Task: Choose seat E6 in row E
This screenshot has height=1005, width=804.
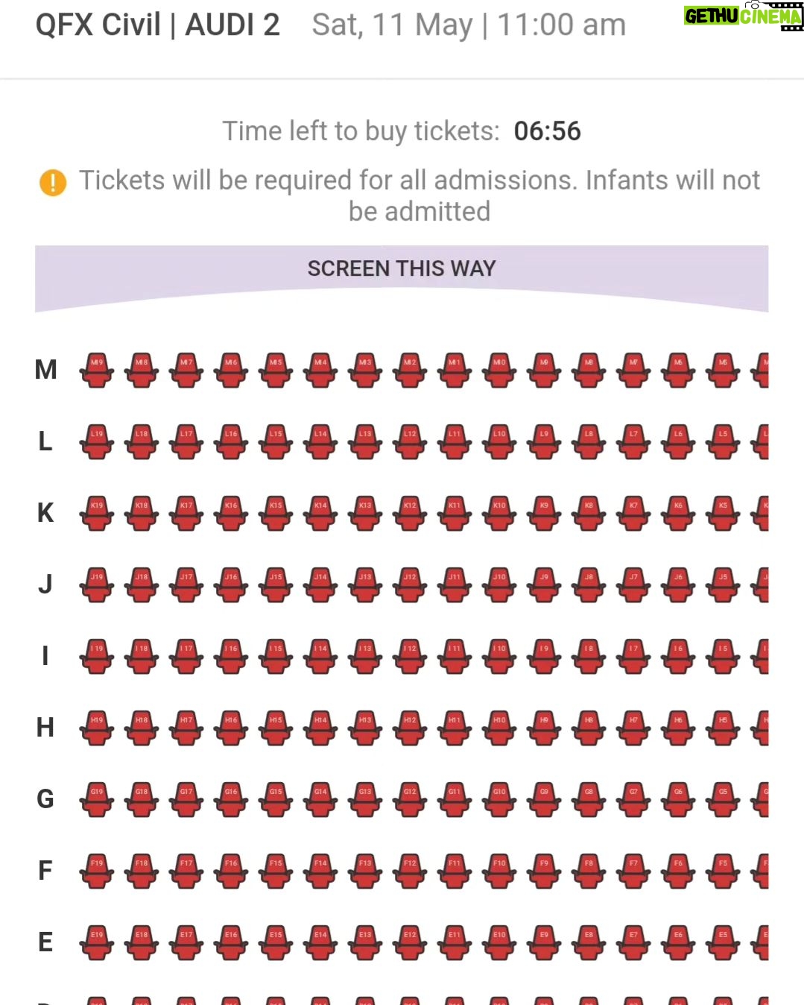Action: pos(678,942)
